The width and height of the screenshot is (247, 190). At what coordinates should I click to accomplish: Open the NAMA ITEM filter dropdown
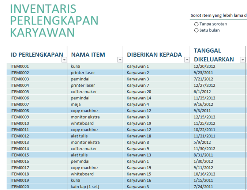(x=120, y=60)
